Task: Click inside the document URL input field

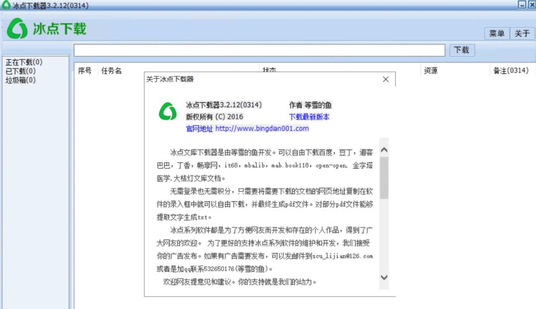Action: click(x=259, y=50)
